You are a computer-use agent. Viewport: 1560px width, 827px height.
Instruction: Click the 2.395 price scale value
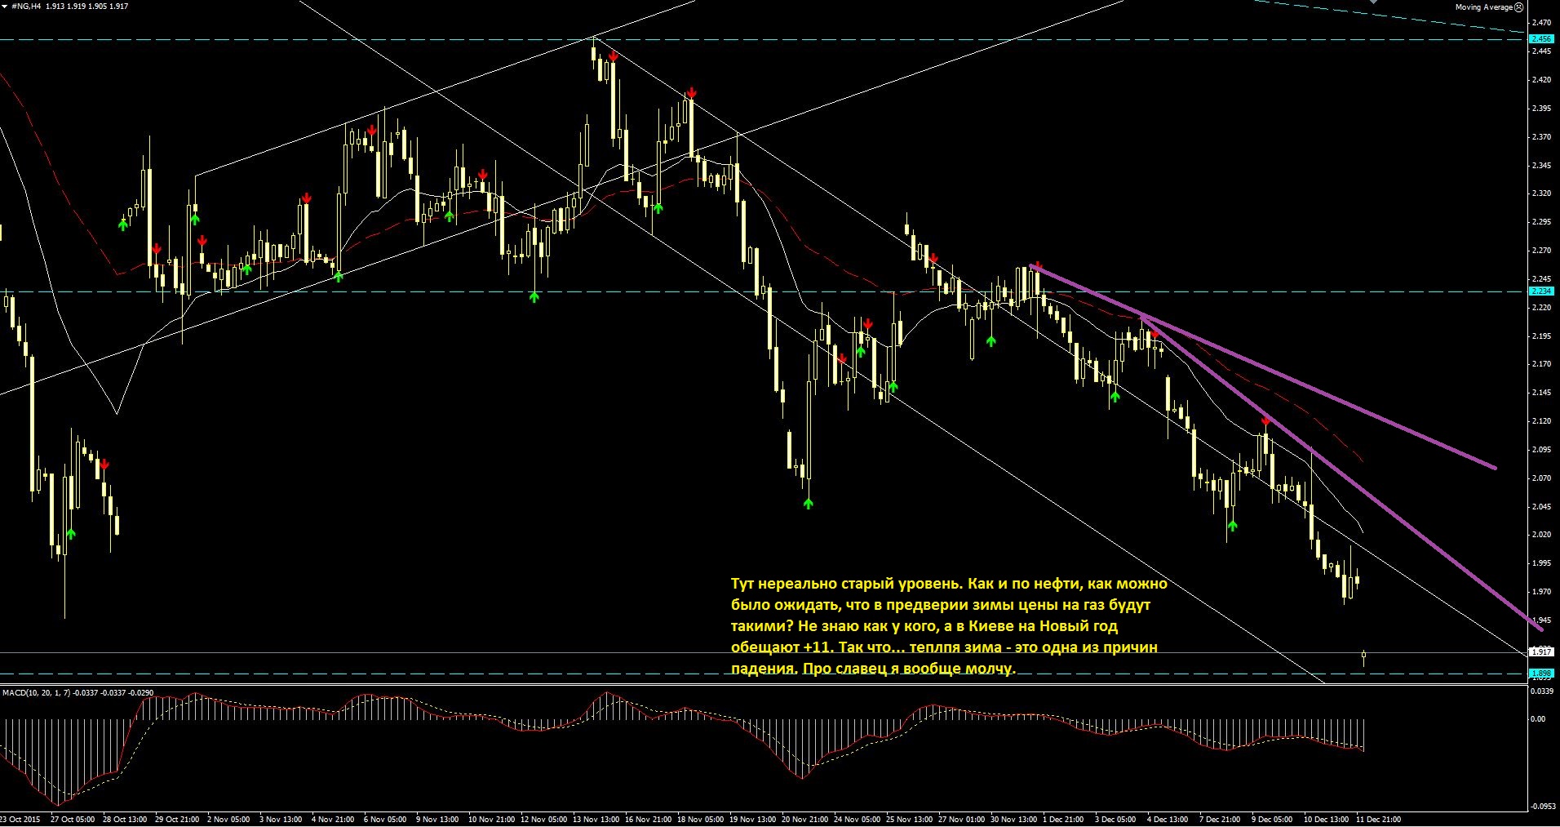click(1541, 109)
